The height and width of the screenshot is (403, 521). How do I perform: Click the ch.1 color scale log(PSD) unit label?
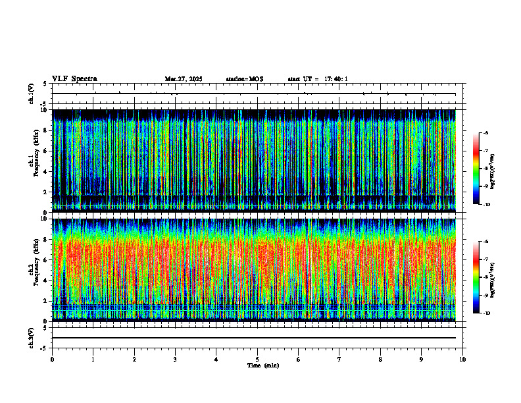pos(493,171)
